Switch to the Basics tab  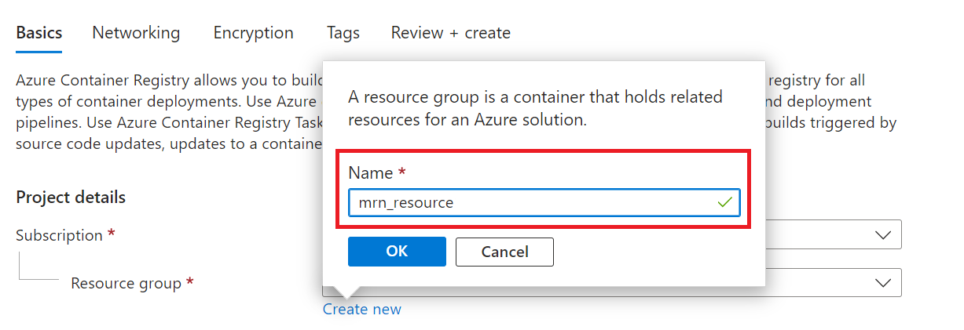[x=38, y=33]
